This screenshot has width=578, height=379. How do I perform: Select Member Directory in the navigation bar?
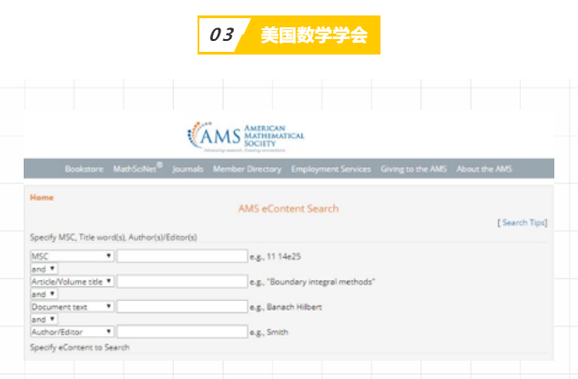click(x=248, y=169)
